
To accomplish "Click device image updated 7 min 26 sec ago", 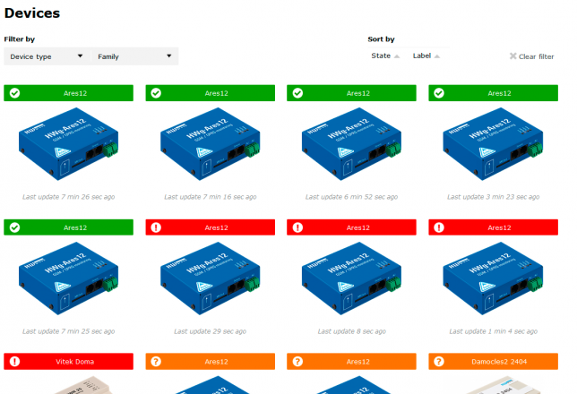I will tap(68, 144).
